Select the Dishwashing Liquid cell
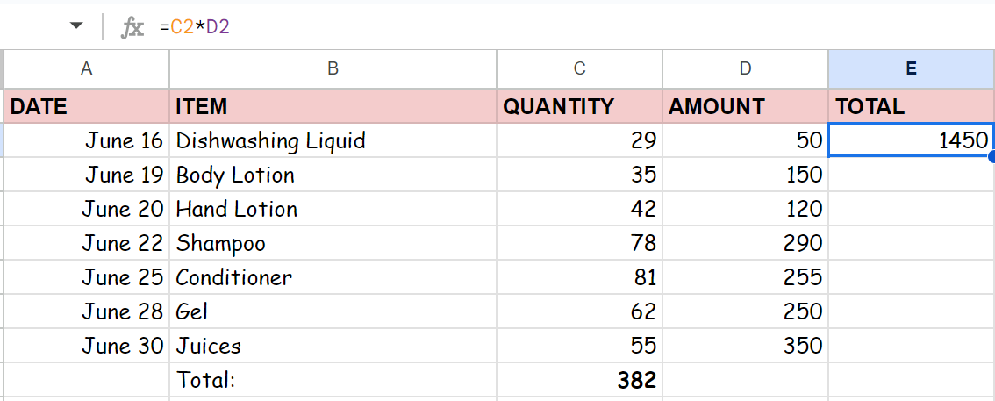 tap(333, 140)
